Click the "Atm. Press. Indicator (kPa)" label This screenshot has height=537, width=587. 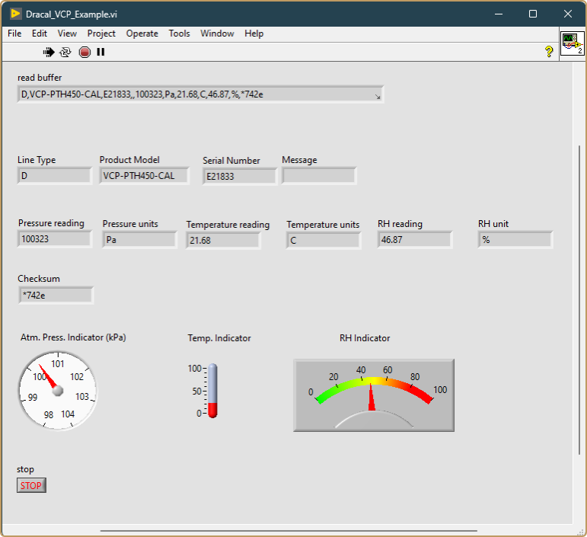coord(73,337)
